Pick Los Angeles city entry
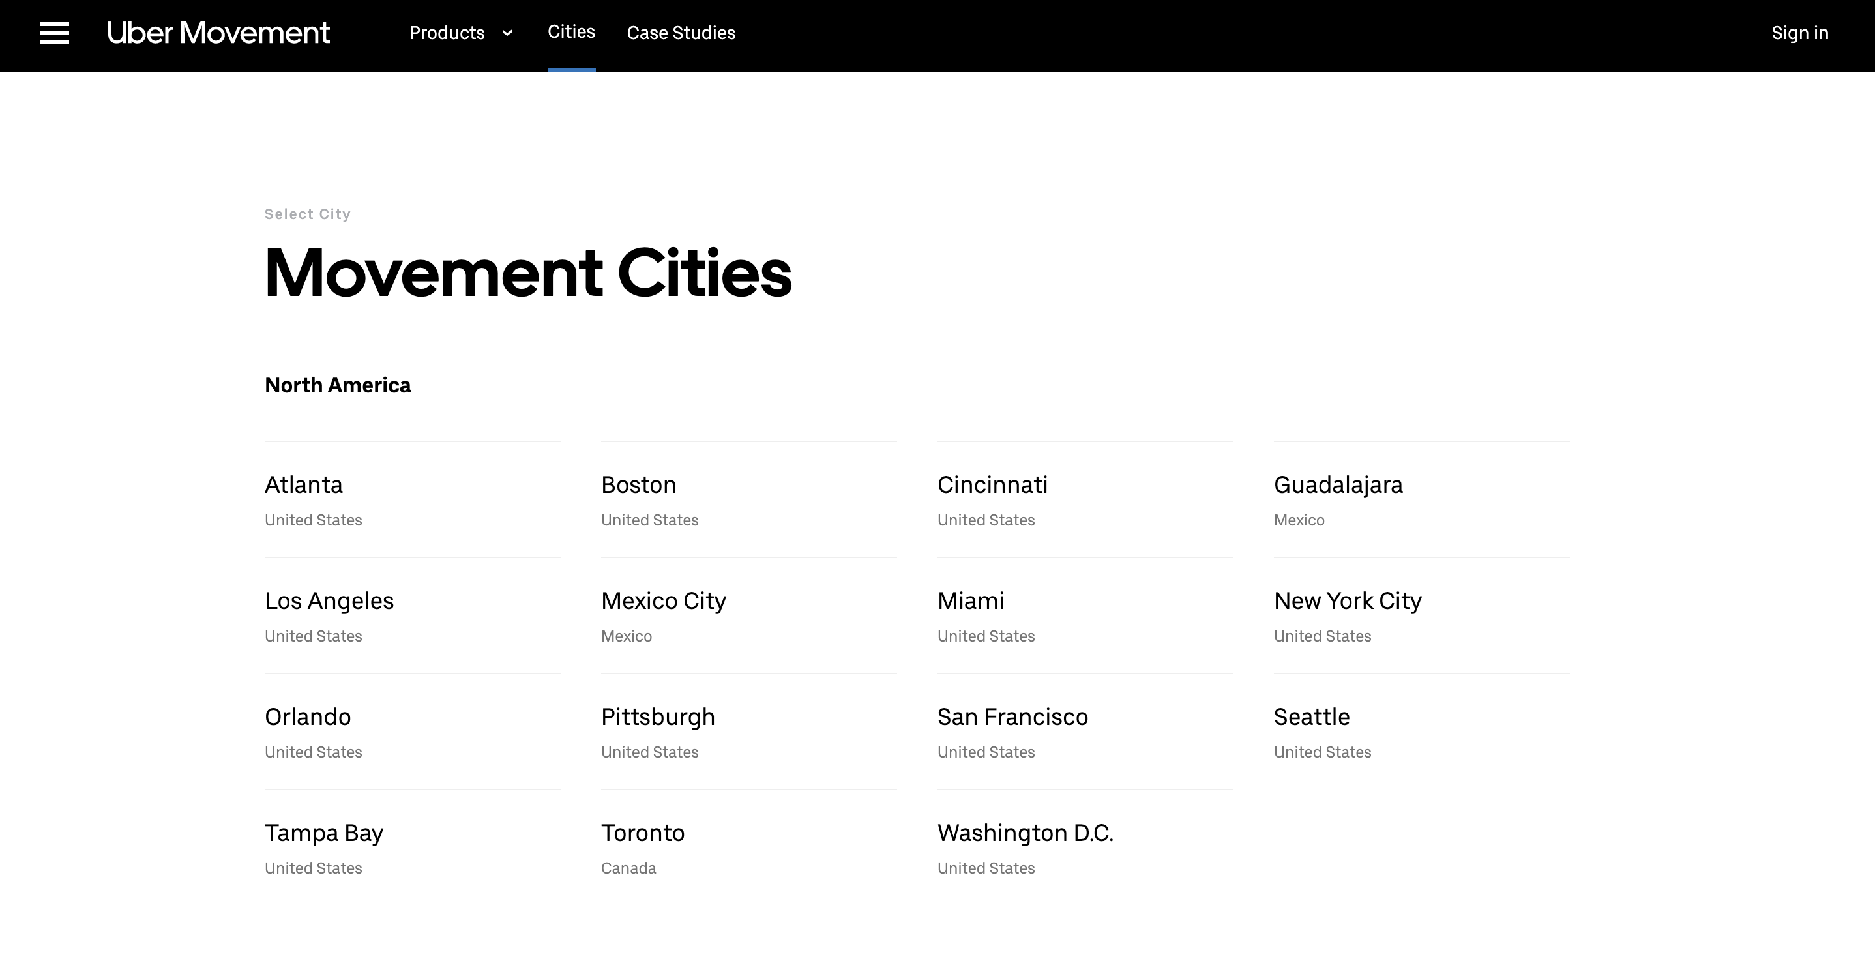Screen dimensions: 1875x974 (329, 600)
